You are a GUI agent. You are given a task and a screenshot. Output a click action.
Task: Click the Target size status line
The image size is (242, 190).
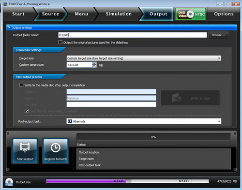[86, 159]
